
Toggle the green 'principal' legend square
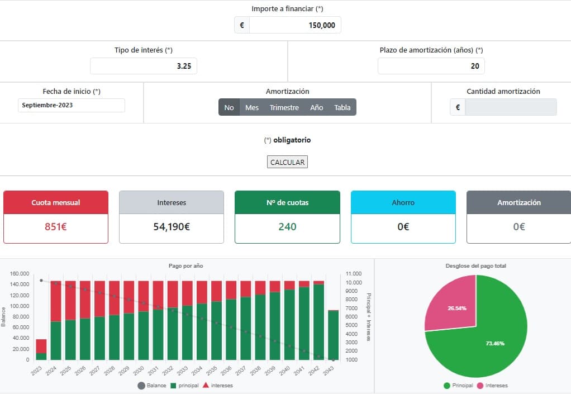173,386
